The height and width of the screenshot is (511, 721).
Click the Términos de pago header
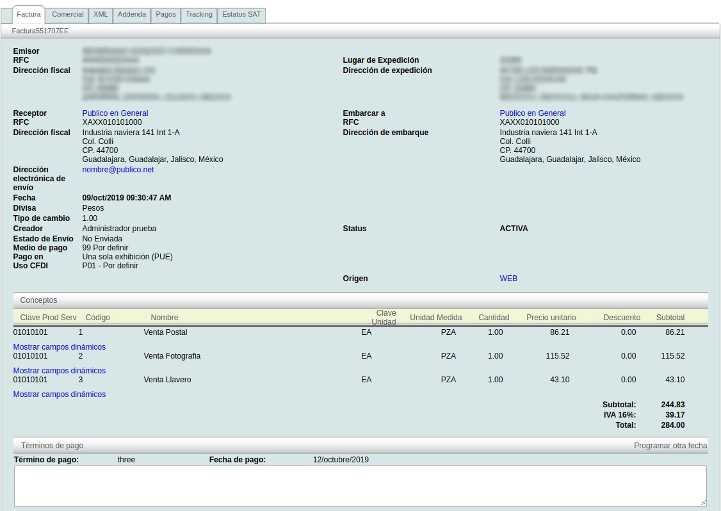click(x=52, y=446)
